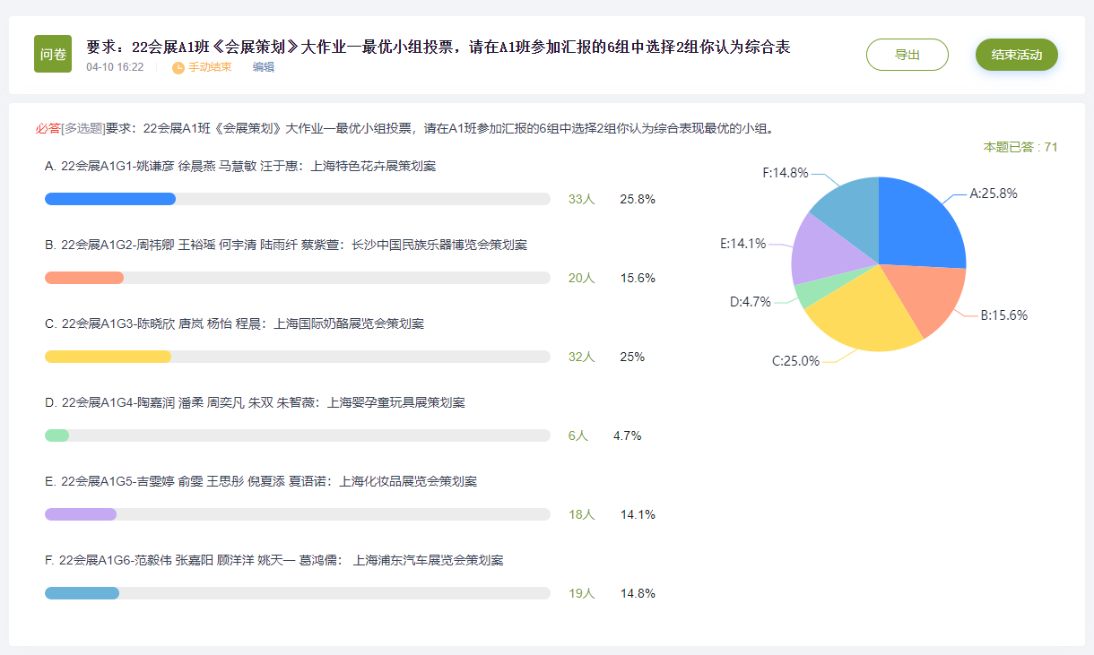Image resolution: width=1094 pixels, height=655 pixels.
Task: Click the 手动结束 status label
Action: tap(210, 67)
